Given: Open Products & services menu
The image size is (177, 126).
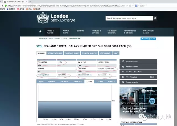Looking at the screenshot, I should pos(96,32).
